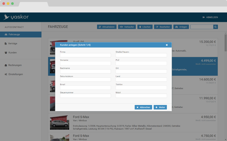Click the Weiter button
The height and width of the screenshot is (141, 227).
(x=160, y=107)
